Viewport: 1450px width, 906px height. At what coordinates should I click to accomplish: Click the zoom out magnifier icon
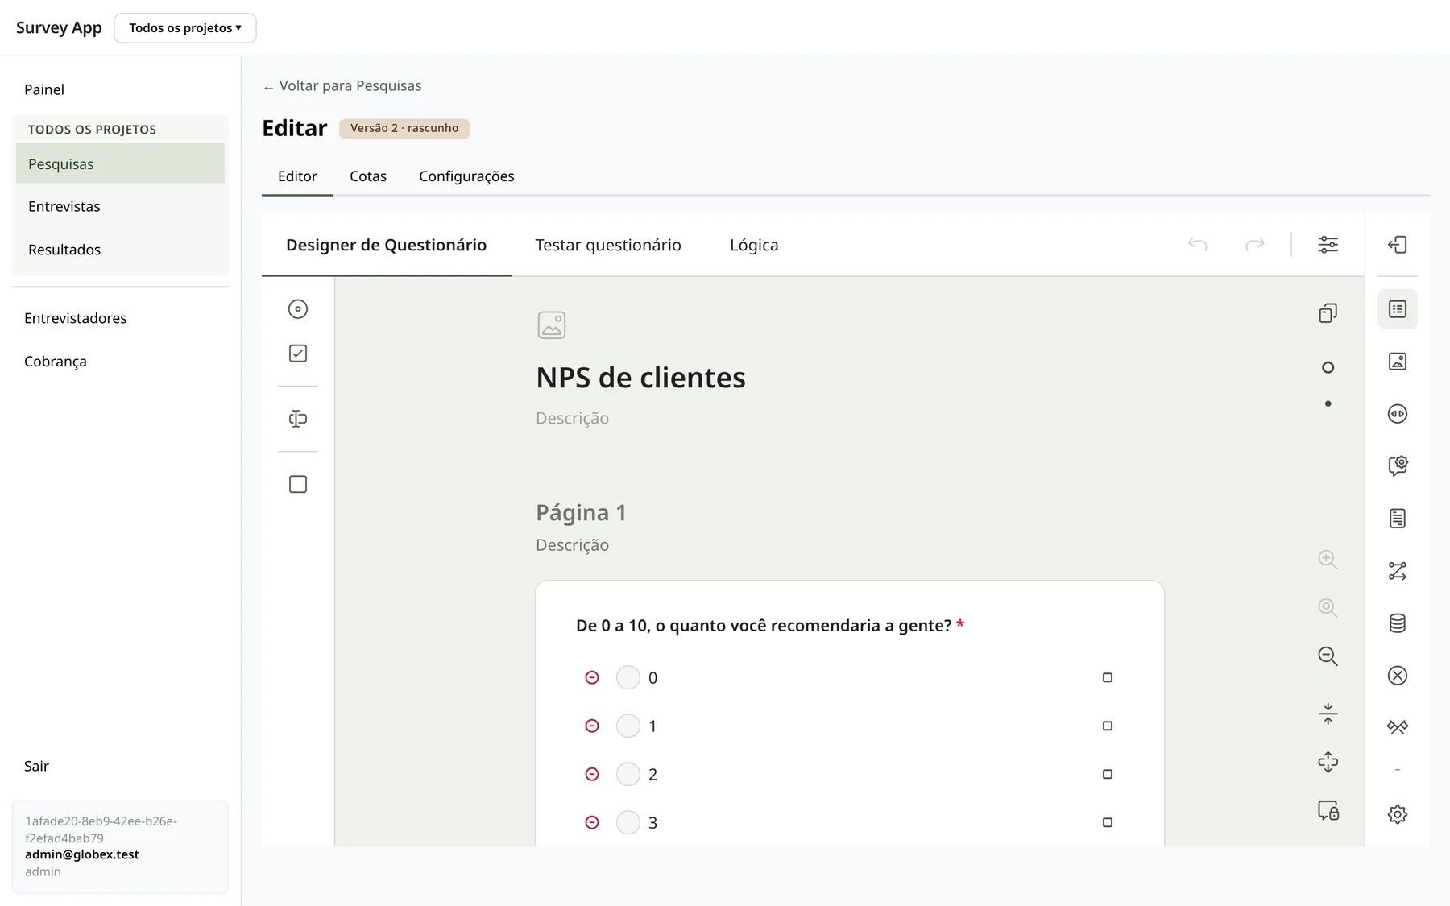pyautogui.click(x=1328, y=656)
